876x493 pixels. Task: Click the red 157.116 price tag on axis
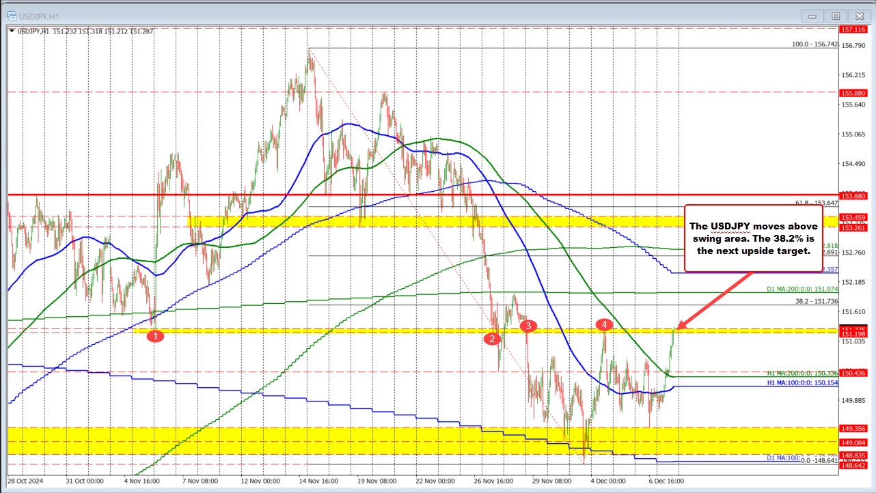[x=853, y=30]
